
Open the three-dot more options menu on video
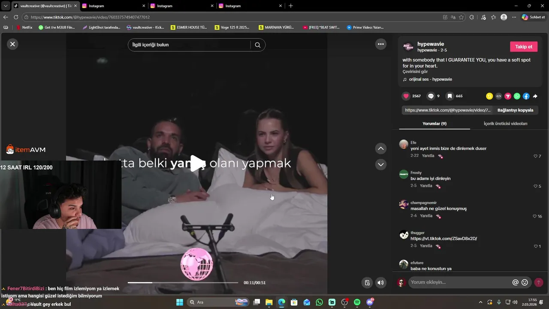(x=380, y=44)
